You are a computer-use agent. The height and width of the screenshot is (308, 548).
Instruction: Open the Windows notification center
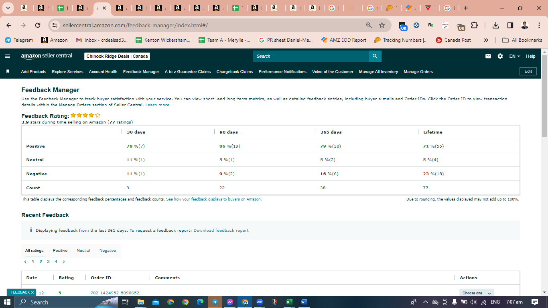click(534, 302)
